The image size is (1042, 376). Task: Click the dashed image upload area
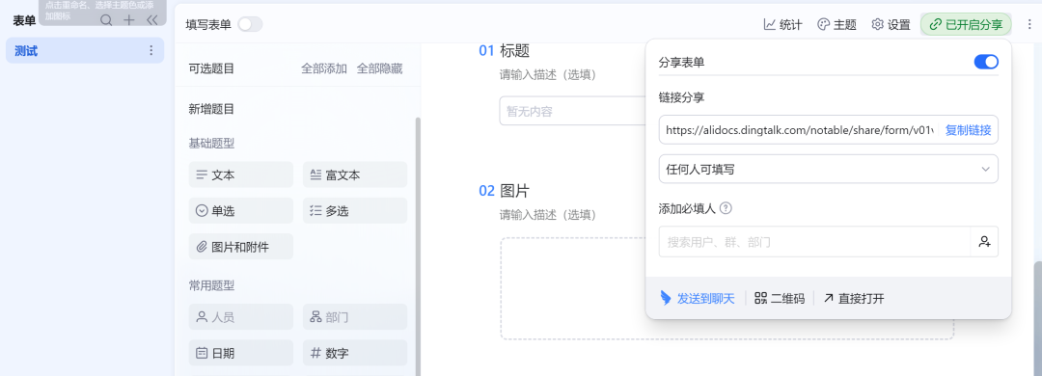point(727,289)
